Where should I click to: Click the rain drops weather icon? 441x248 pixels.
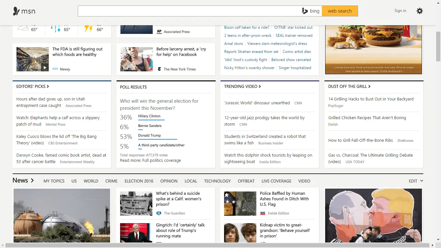(x=56, y=28)
